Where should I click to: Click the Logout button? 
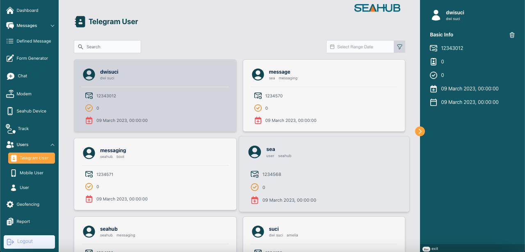tap(29, 242)
